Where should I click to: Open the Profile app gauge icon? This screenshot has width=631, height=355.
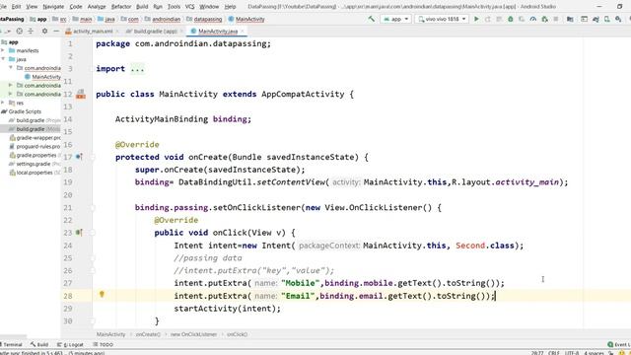point(532,19)
